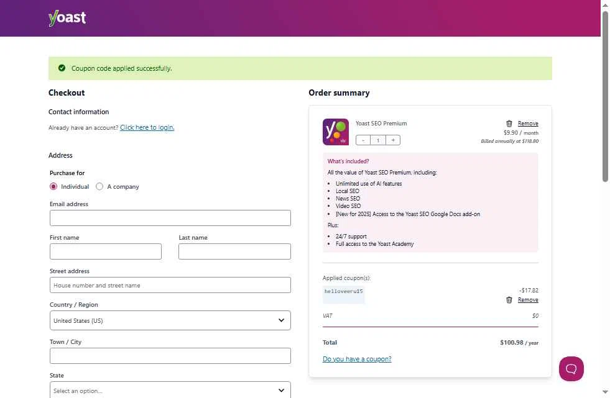Focus the Email address field
Screen dimensions: 610x398
coord(170,218)
